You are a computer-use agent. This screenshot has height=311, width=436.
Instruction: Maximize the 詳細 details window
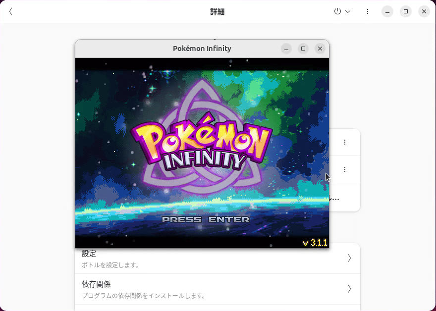click(x=406, y=11)
